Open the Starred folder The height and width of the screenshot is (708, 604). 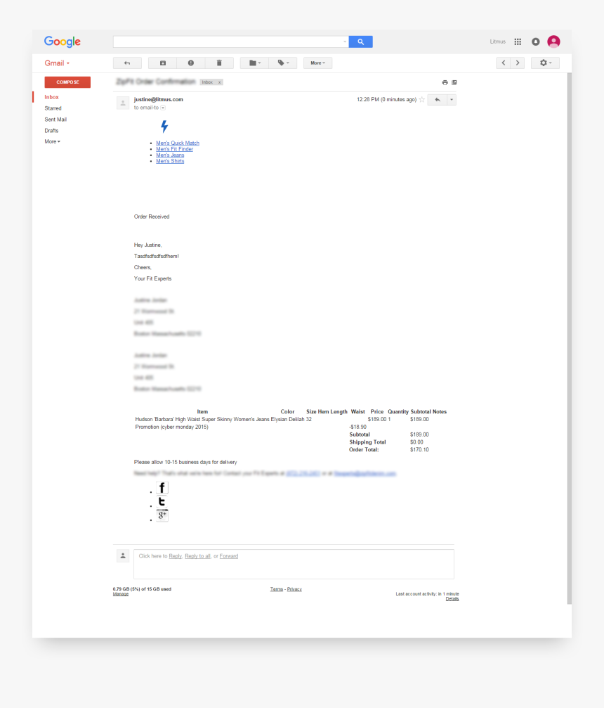(x=53, y=108)
